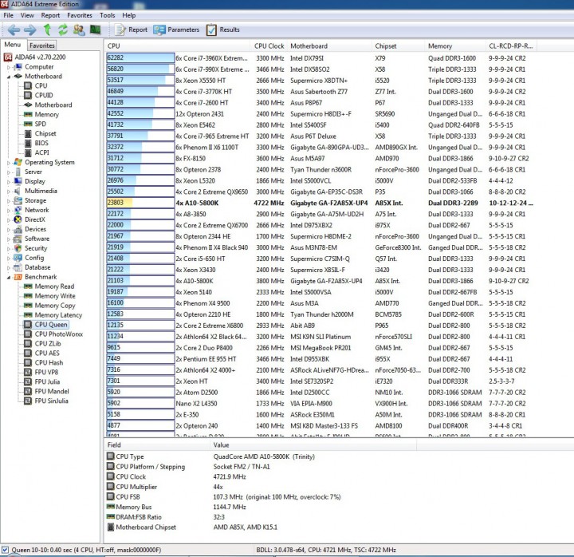Open the Tools menu
Screen dimensions: 574x557
click(x=108, y=15)
